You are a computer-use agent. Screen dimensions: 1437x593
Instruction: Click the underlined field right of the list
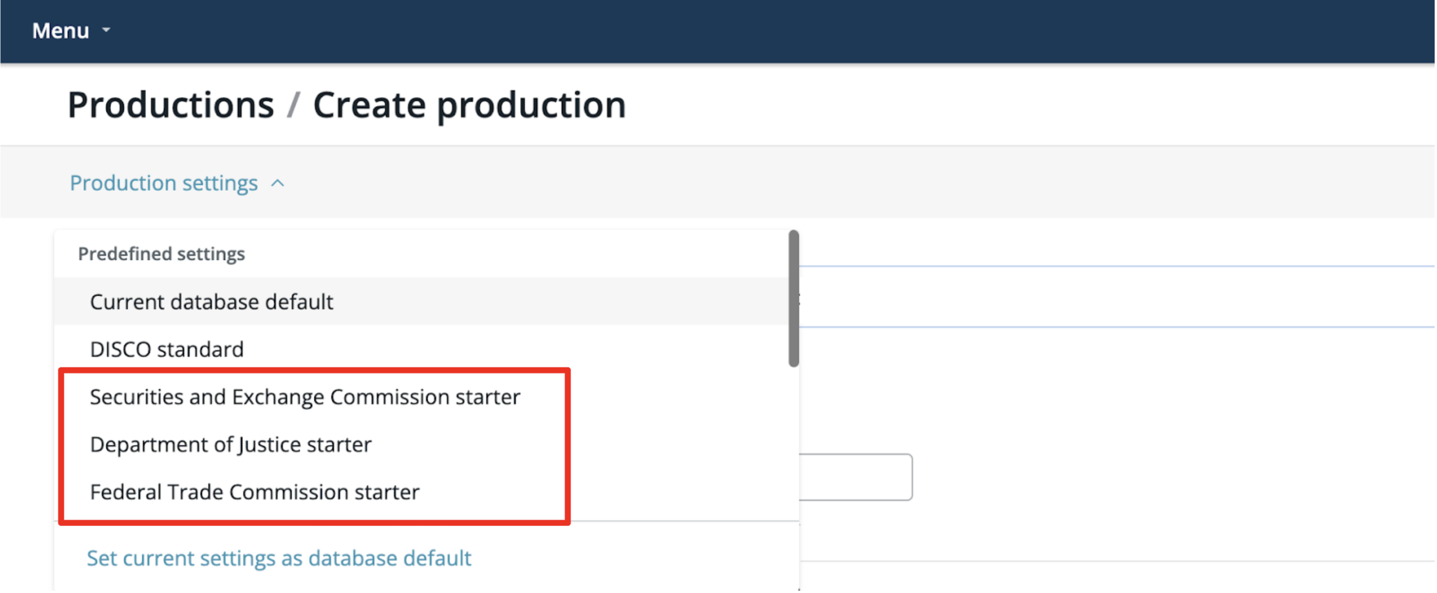click(1116, 297)
